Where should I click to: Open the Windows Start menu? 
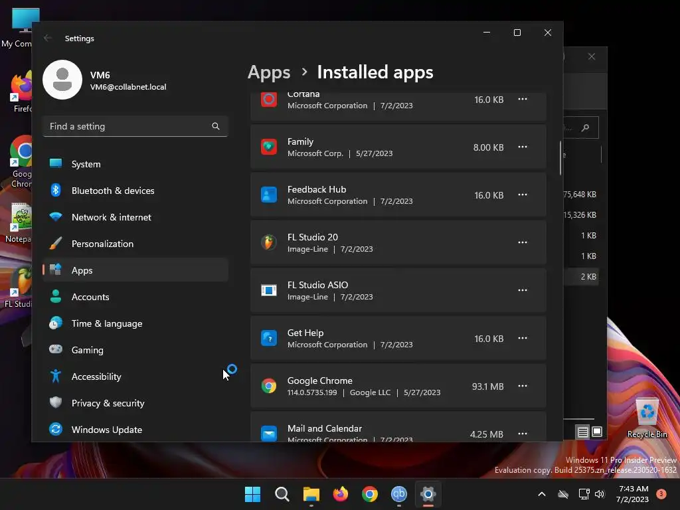(252, 494)
